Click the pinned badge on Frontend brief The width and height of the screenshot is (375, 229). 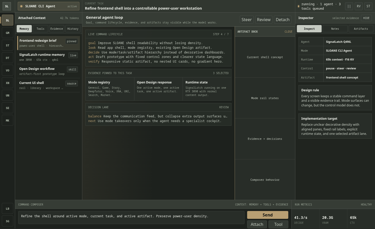tap(72, 41)
